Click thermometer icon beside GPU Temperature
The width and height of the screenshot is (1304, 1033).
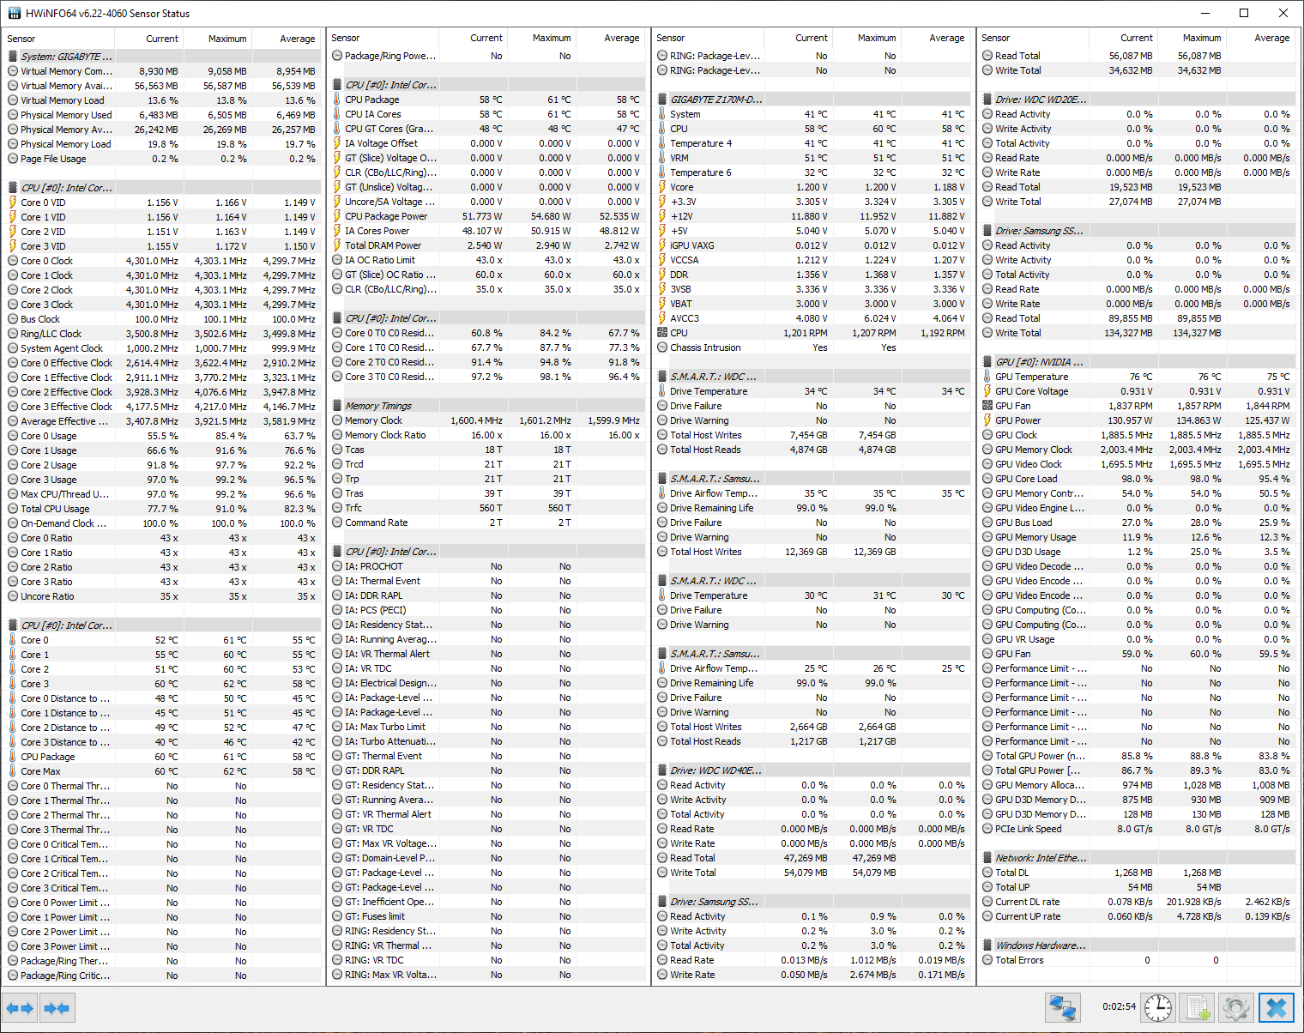(x=987, y=377)
